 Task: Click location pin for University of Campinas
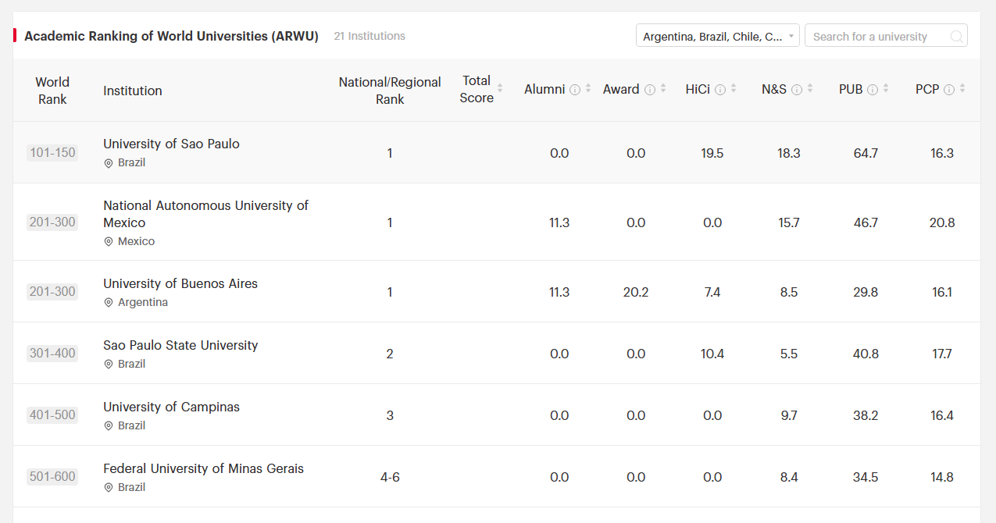[109, 426]
